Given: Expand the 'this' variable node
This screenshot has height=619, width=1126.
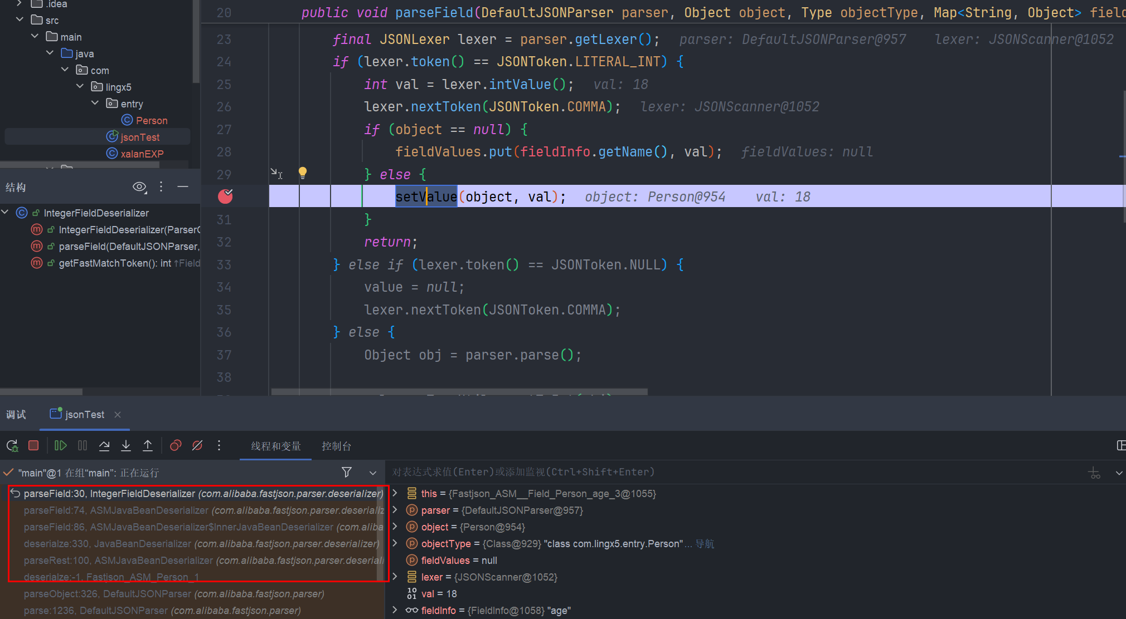Looking at the screenshot, I should (x=395, y=493).
